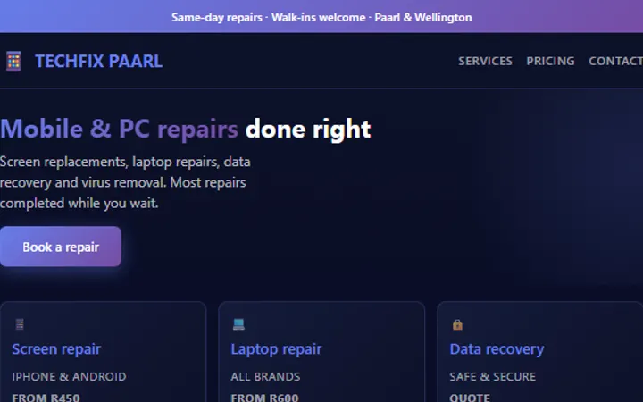643x402 pixels.
Task: Click the 'Same-day repairs' announcement banner text
Action: [x=321, y=17]
